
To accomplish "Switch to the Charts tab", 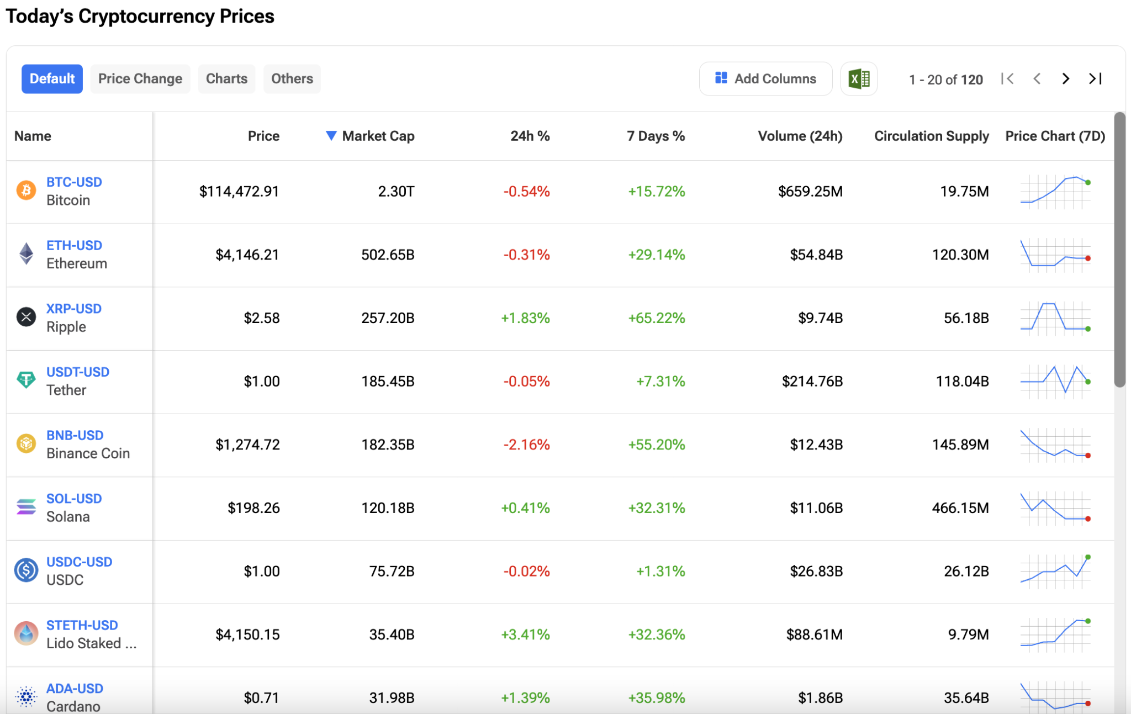I will (226, 78).
